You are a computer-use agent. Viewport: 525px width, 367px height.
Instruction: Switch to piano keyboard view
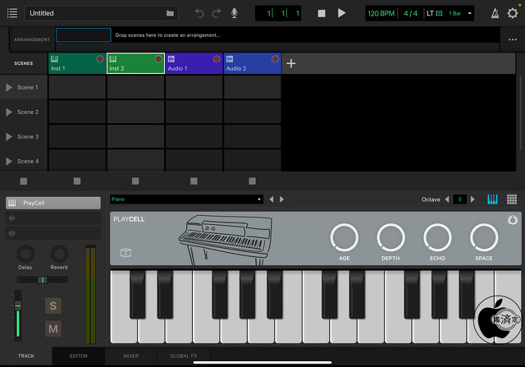(x=492, y=200)
